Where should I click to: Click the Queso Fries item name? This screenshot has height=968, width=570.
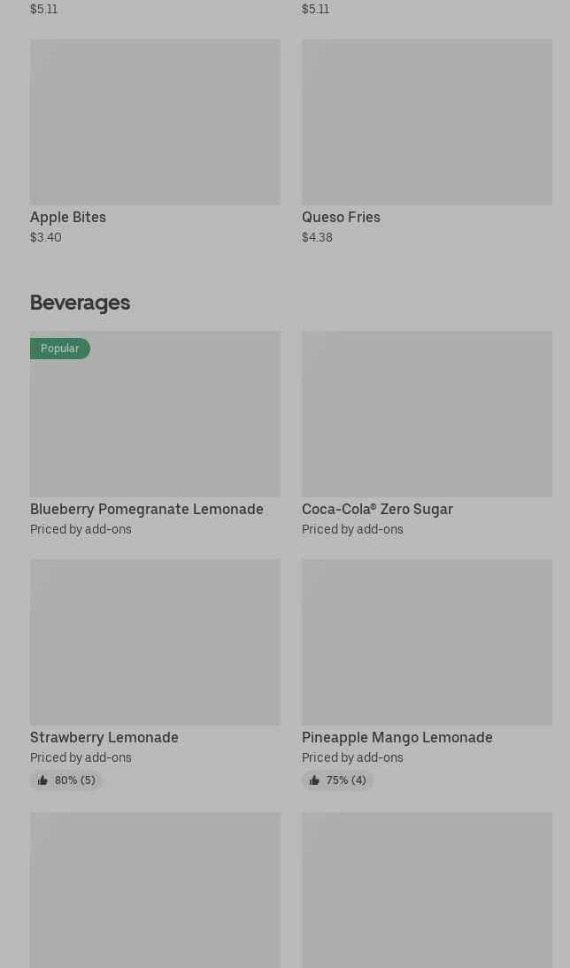click(x=341, y=217)
